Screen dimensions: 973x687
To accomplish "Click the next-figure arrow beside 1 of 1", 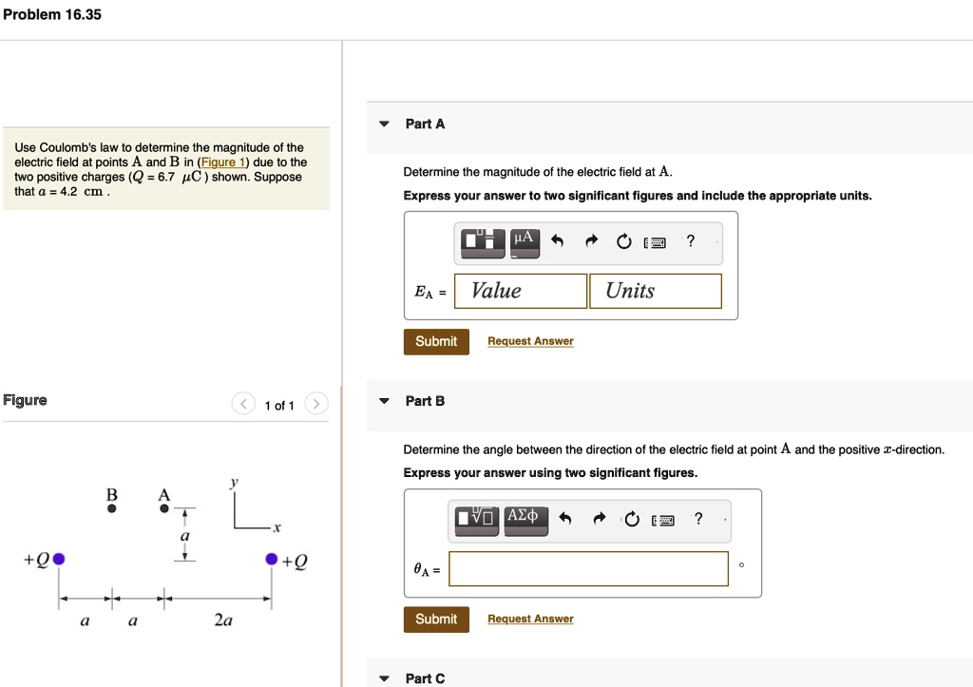I will tap(316, 403).
